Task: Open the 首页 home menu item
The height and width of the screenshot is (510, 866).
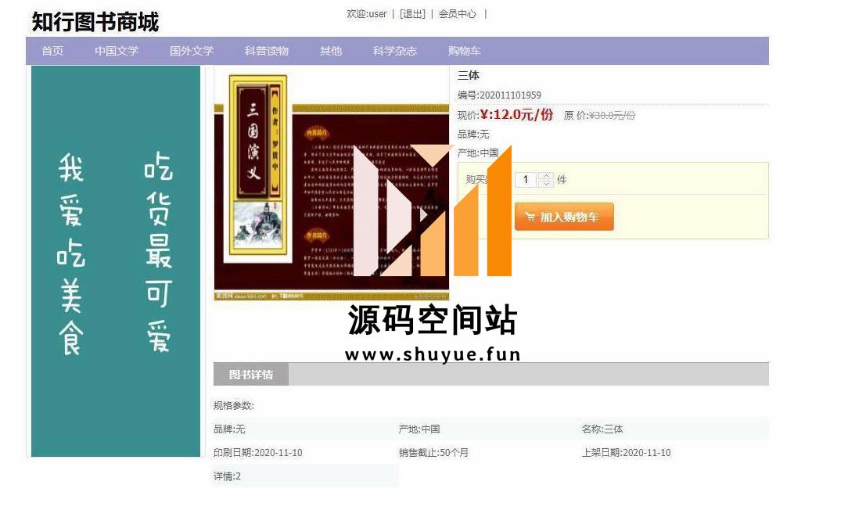Action: point(52,51)
